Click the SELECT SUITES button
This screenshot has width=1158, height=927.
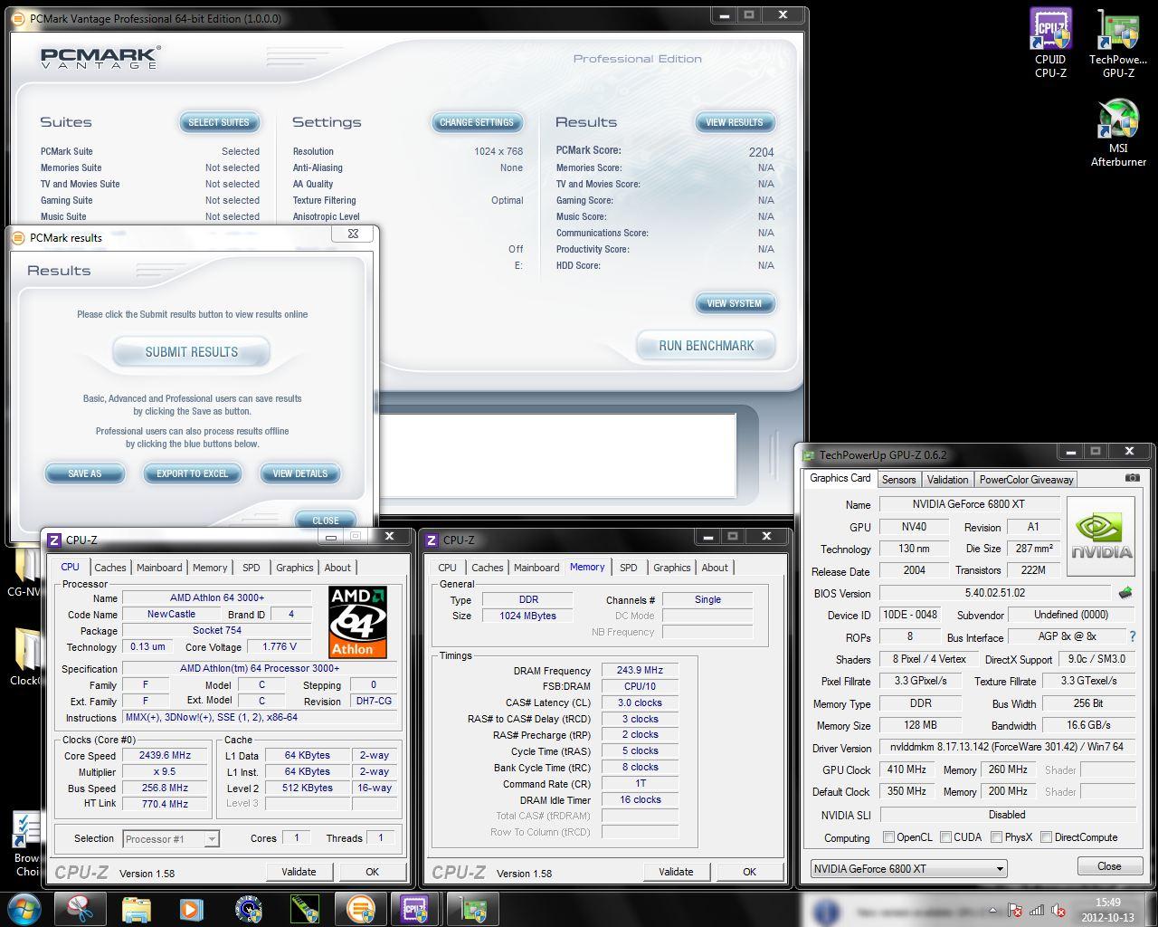click(x=219, y=122)
